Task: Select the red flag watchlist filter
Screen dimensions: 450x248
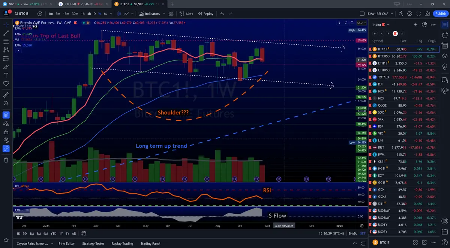Action: point(395,34)
